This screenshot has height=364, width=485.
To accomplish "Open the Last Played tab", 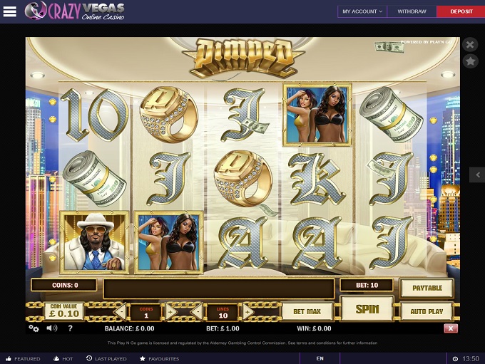I will (106, 358).
